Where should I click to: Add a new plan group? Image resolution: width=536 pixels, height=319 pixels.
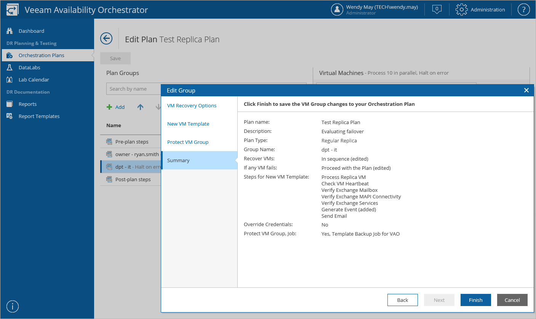[x=116, y=107]
